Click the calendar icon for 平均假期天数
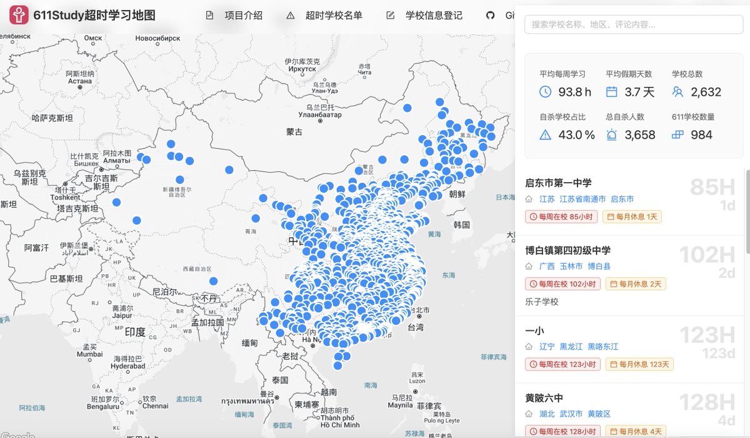The width and height of the screenshot is (750, 438). [x=612, y=92]
